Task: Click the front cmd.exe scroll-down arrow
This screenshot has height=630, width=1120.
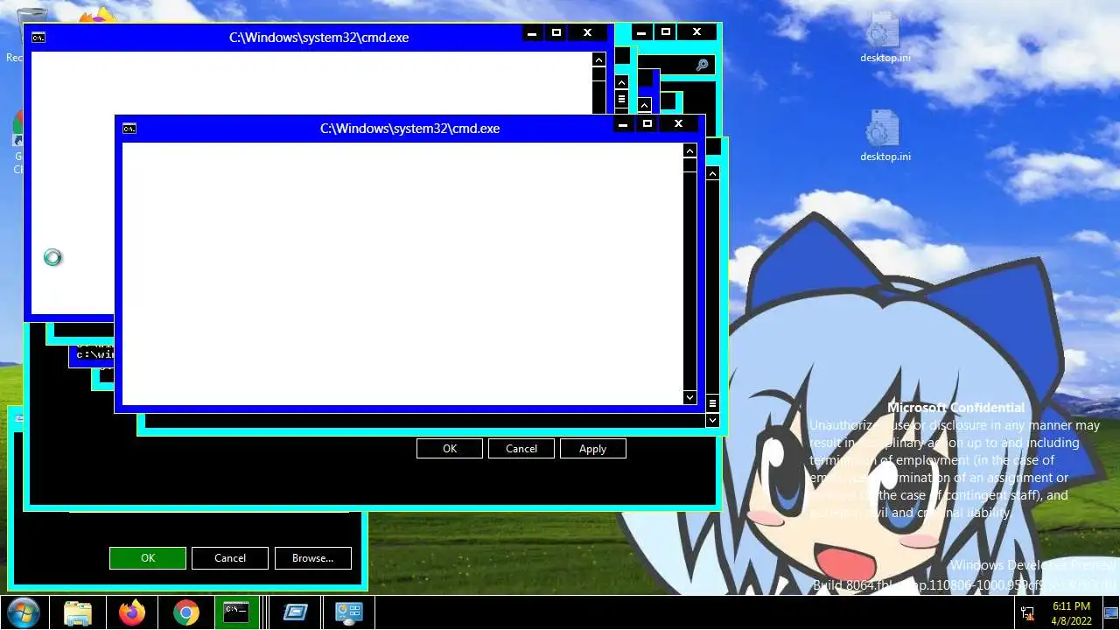Action: (689, 397)
